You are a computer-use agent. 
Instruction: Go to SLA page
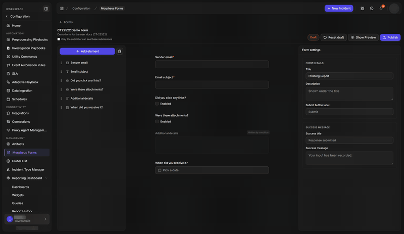click(15, 74)
